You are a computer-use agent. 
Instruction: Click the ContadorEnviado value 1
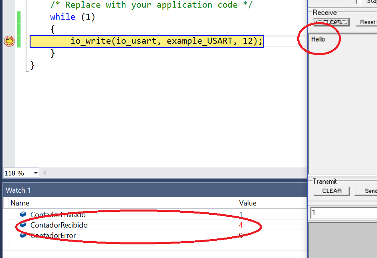(241, 214)
